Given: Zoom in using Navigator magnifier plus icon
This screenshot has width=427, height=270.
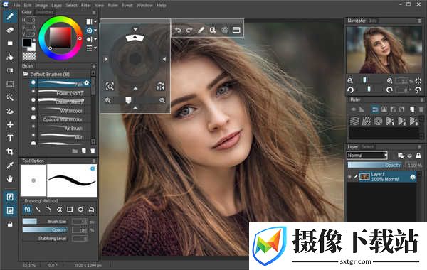Looking at the screenshot, I should pyautogui.click(x=390, y=81).
